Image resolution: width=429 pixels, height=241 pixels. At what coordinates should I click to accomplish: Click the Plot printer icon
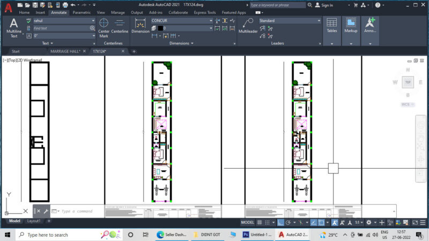(65, 5)
